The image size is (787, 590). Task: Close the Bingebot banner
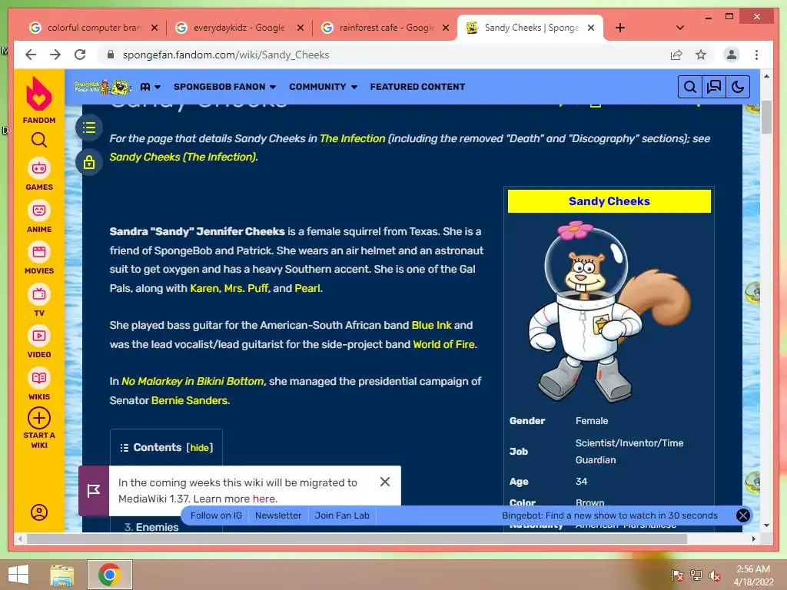743,515
